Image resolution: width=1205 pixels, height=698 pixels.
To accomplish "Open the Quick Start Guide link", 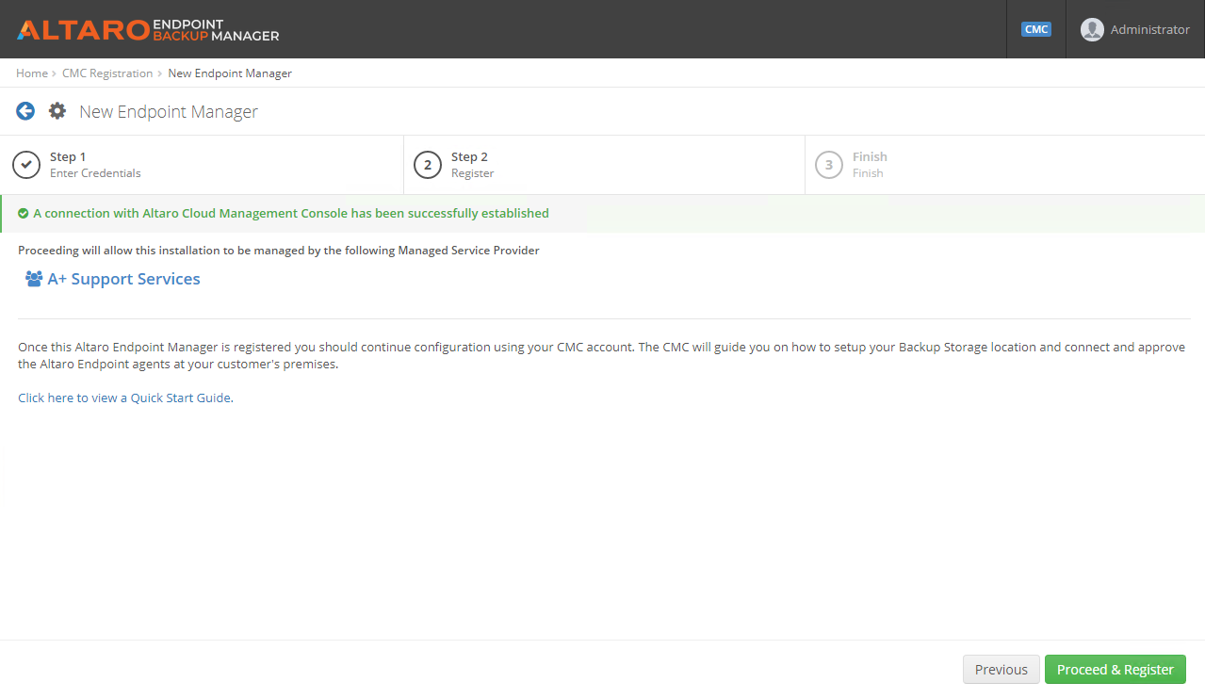I will click(125, 398).
